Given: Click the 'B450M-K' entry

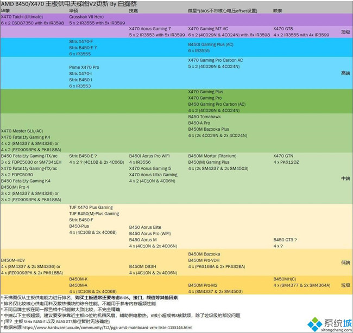Looking at the screenshot, I should coord(78,279).
